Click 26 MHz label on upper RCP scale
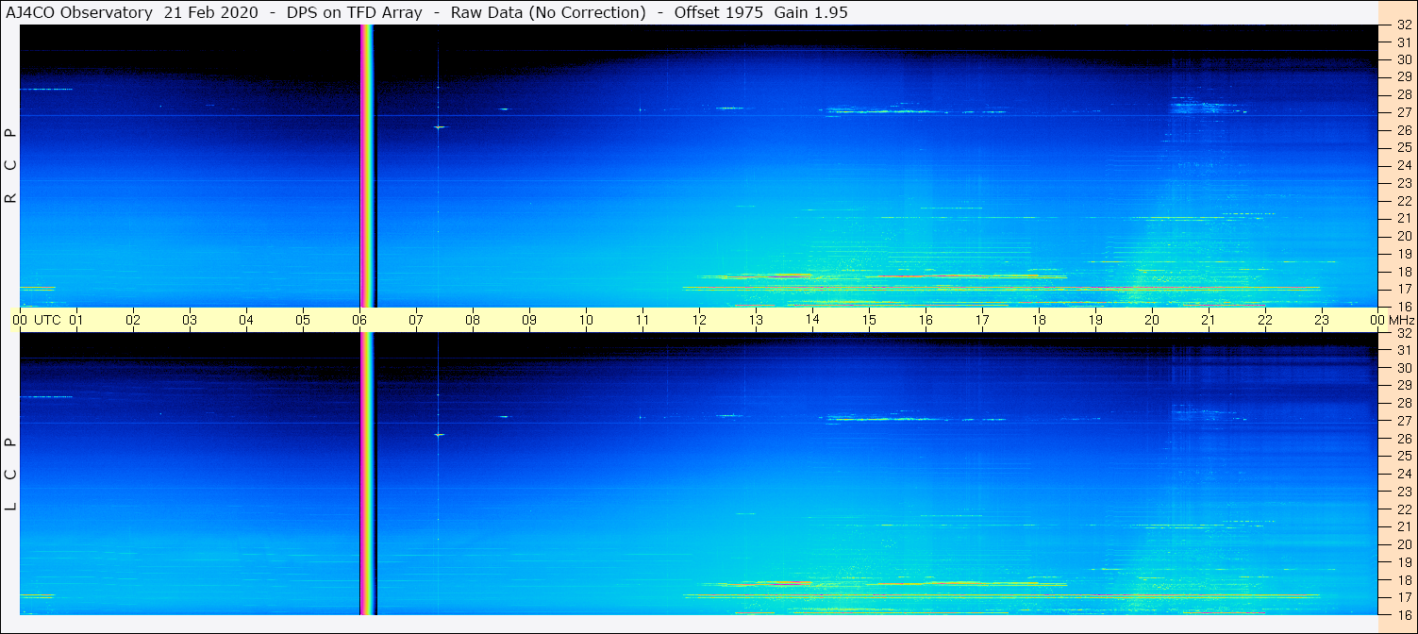Image resolution: width=1418 pixels, height=634 pixels. (1403, 130)
